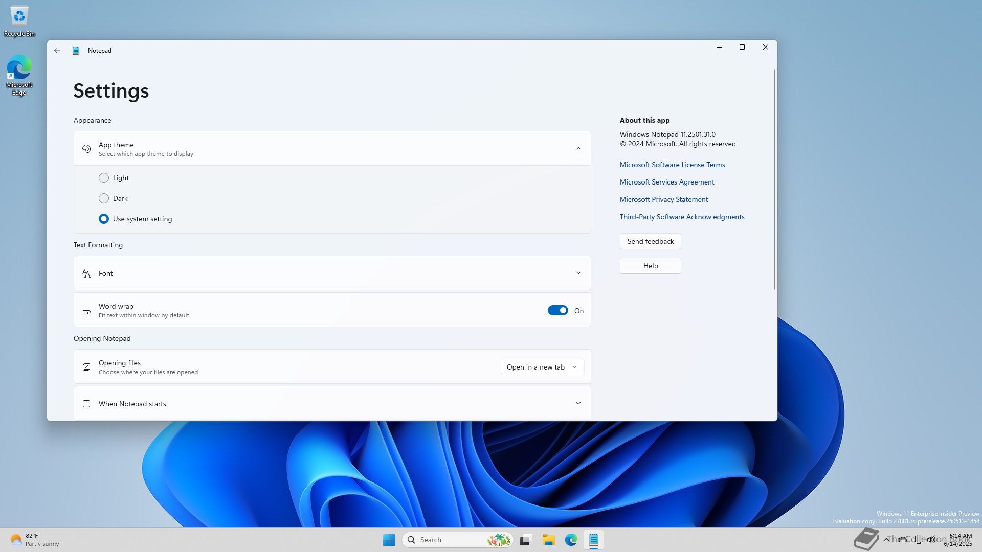The width and height of the screenshot is (982, 552).
Task: Click the Send feedback button
Action: [x=650, y=241]
